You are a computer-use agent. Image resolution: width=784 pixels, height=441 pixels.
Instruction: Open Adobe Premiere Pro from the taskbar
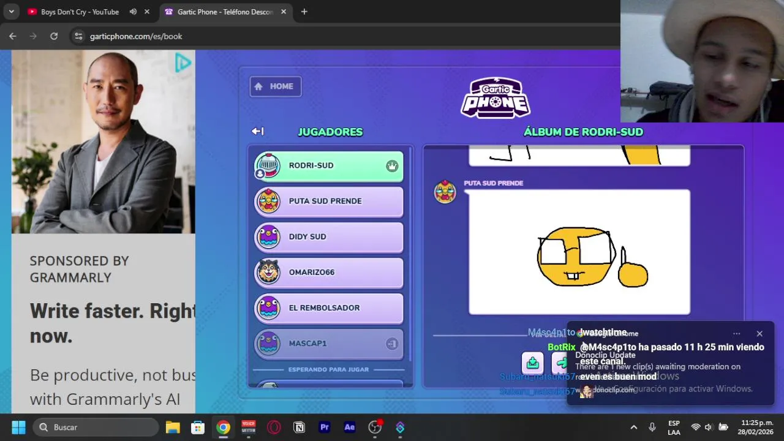coord(325,427)
